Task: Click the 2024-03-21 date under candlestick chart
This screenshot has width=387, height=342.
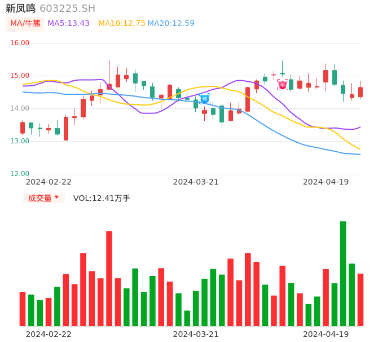Action: 196,182
